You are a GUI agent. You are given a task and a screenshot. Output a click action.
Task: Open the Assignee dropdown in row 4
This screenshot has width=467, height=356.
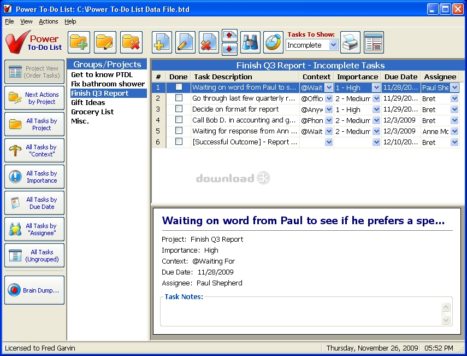454,120
